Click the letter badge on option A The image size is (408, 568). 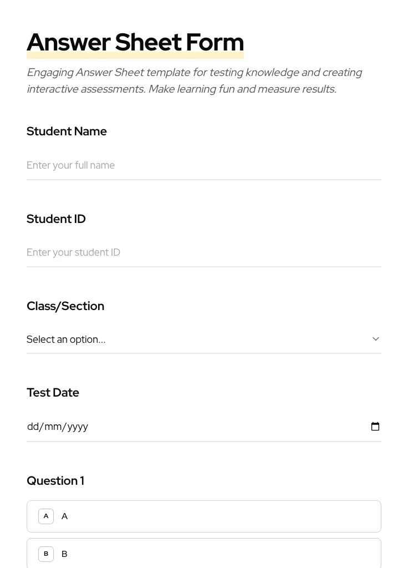pos(46,516)
